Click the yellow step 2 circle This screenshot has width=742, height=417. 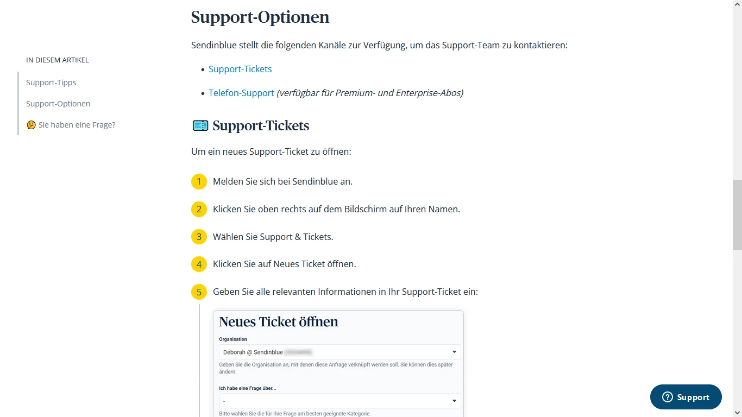(199, 209)
